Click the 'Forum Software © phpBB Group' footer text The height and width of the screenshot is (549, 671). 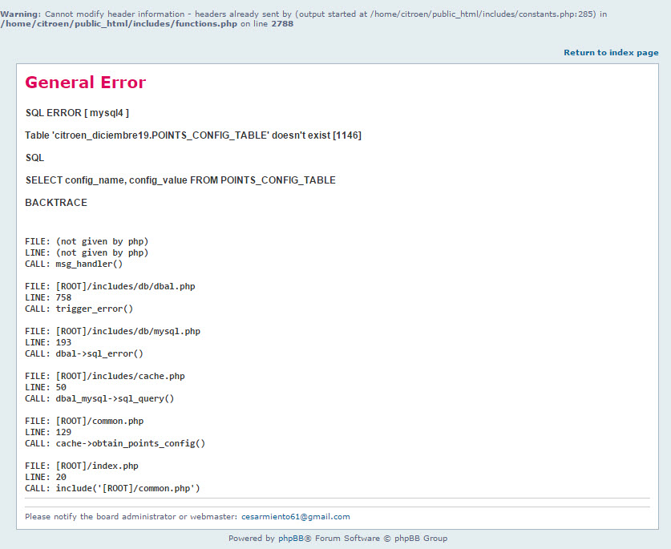click(x=382, y=539)
